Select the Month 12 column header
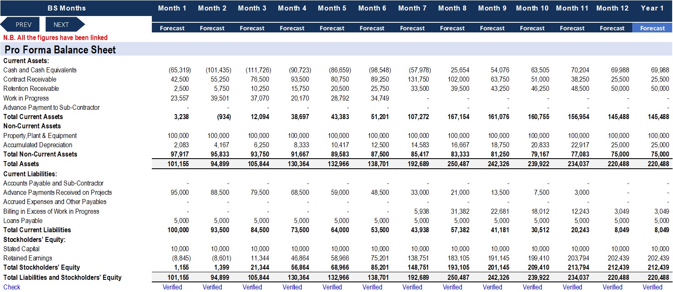The width and height of the screenshot is (673, 292). 612,8
